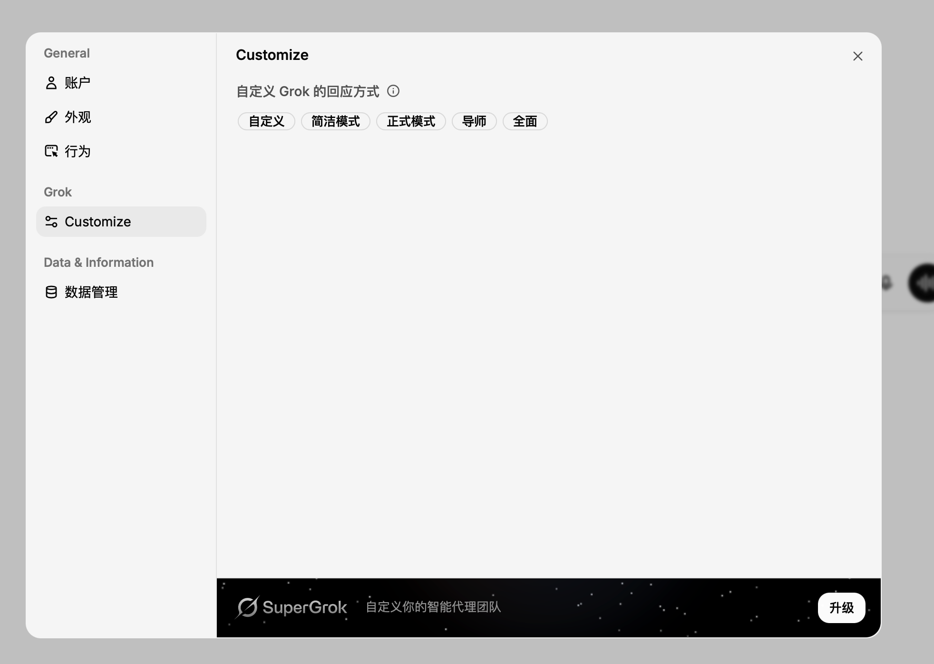Open the 行为 behavior settings
Image resolution: width=934 pixels, height=664 pixels.
click(121, 151)
